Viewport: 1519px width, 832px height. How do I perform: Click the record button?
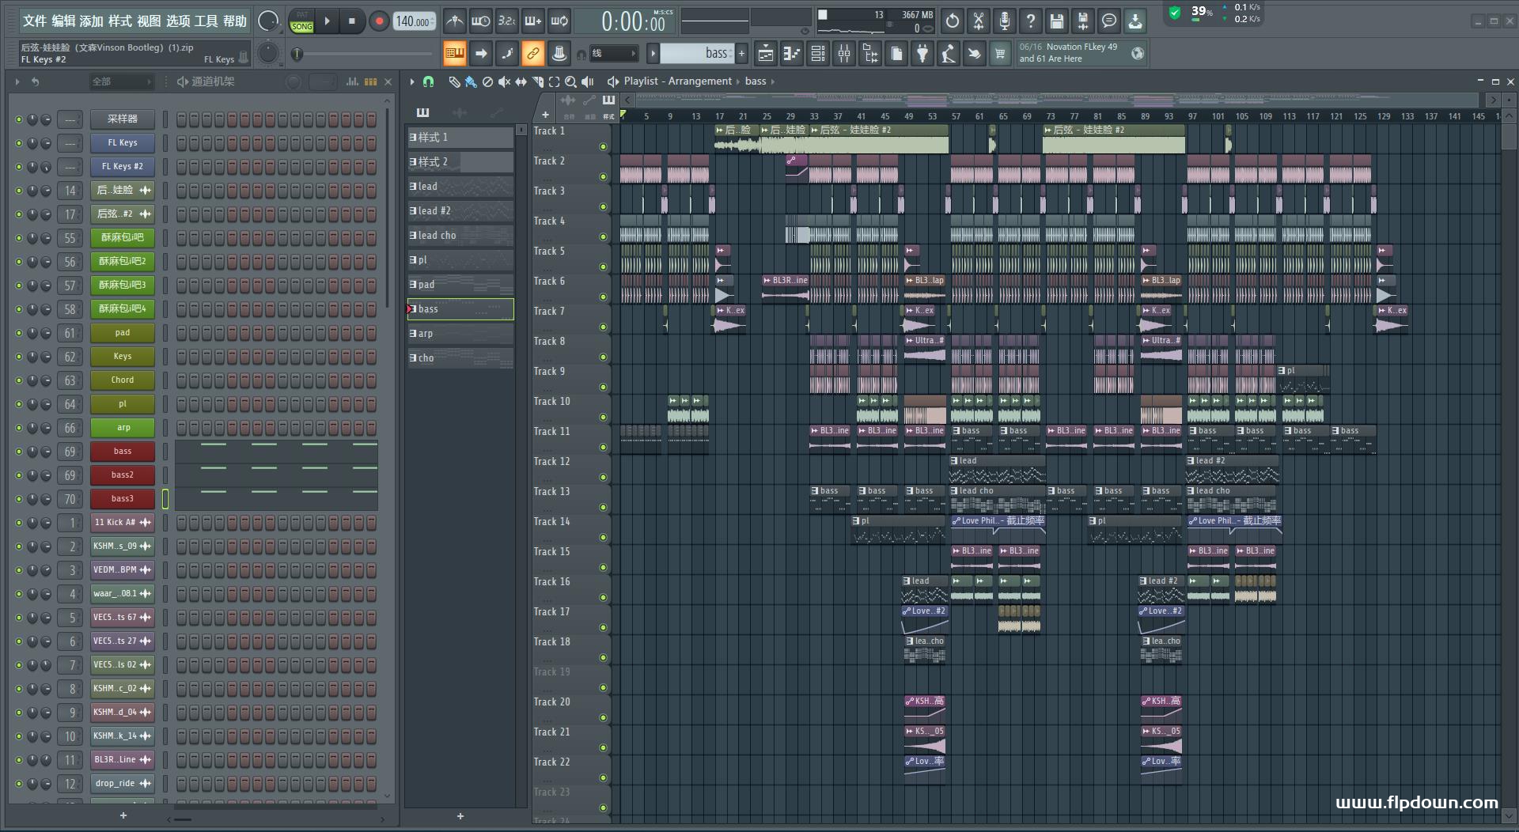[379, 21]
